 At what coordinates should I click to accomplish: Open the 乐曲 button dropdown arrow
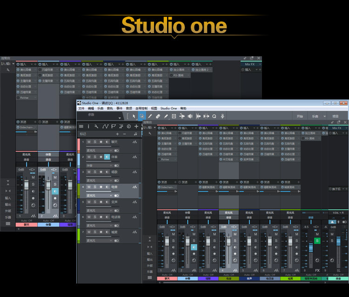[324, 116]
